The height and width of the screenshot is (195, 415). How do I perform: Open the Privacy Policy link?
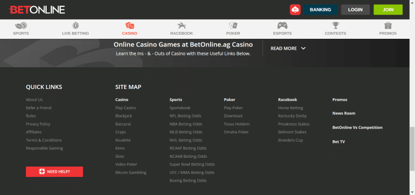38,124
